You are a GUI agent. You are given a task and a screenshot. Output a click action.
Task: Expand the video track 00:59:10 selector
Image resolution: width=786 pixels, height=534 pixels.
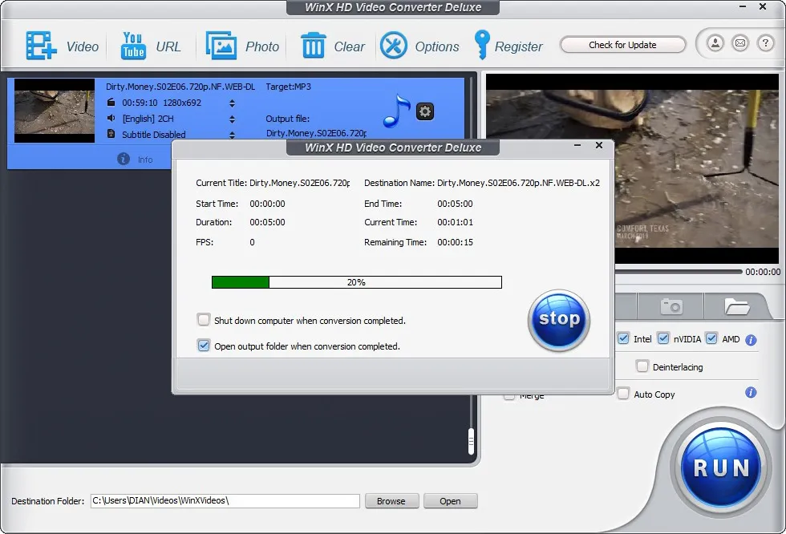point(233,103)
